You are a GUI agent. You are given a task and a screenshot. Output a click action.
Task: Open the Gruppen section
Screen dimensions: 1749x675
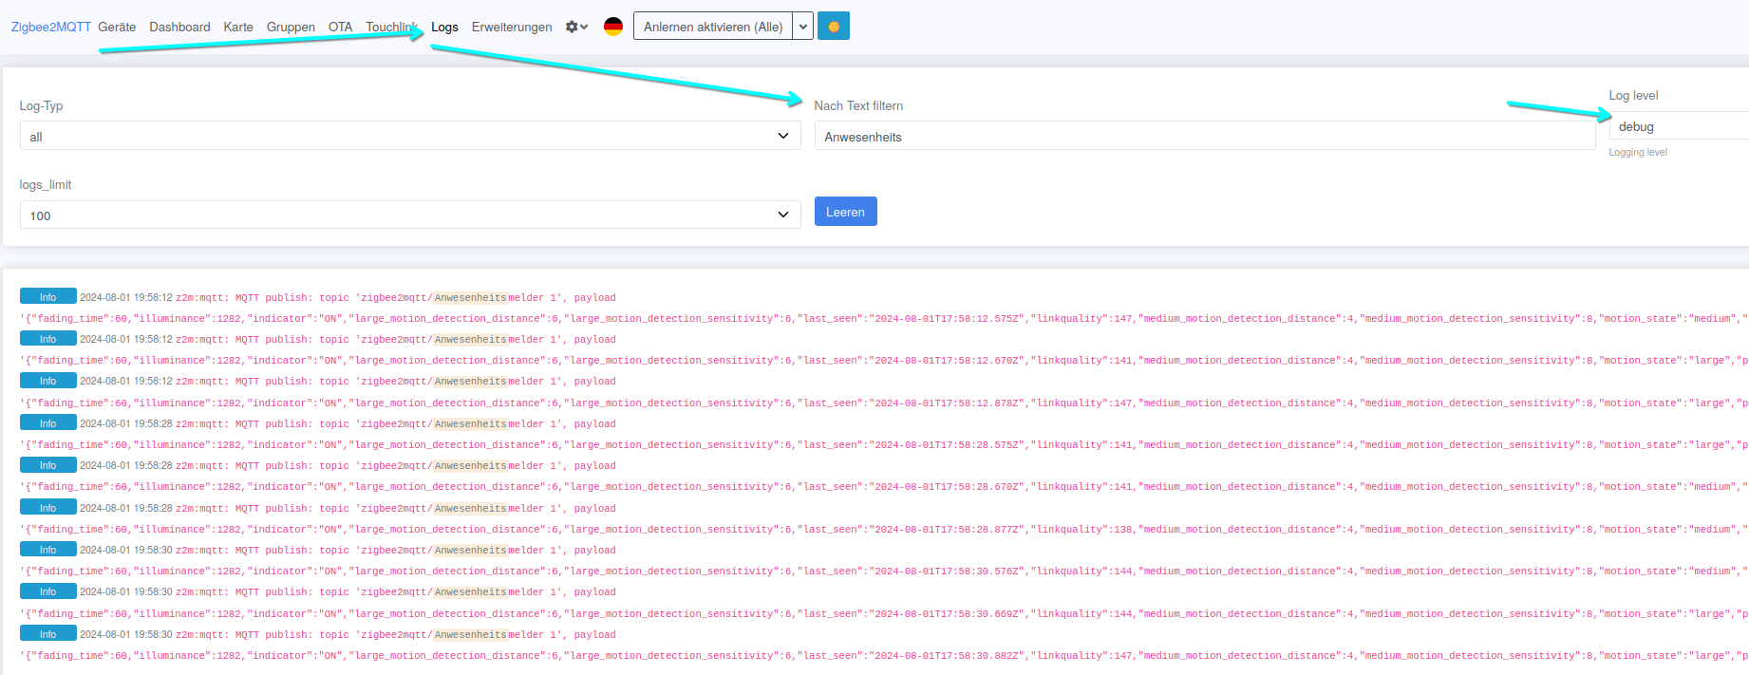point(291,27)
